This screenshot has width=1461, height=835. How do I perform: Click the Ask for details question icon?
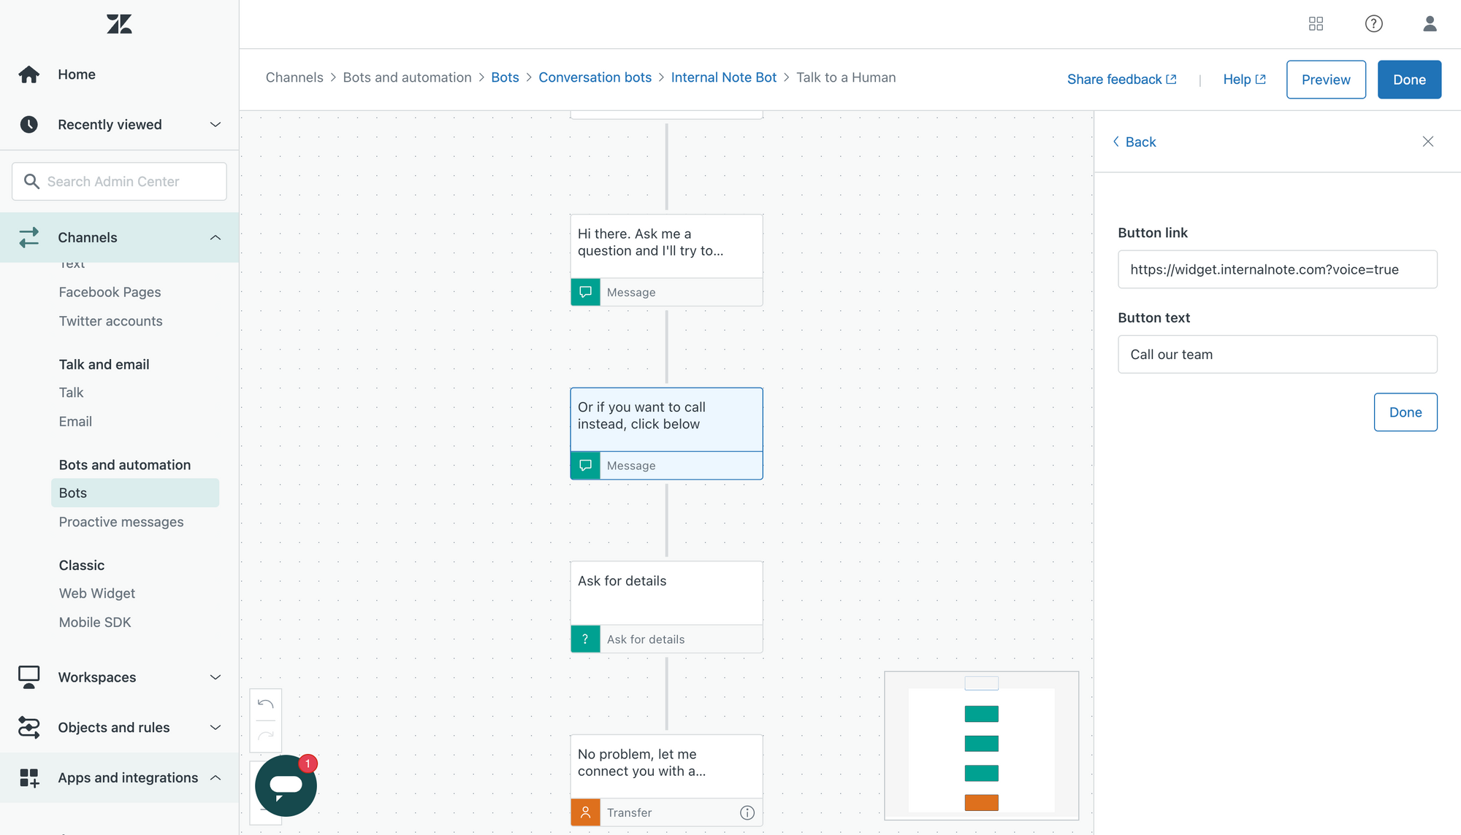tap(585, 639)
